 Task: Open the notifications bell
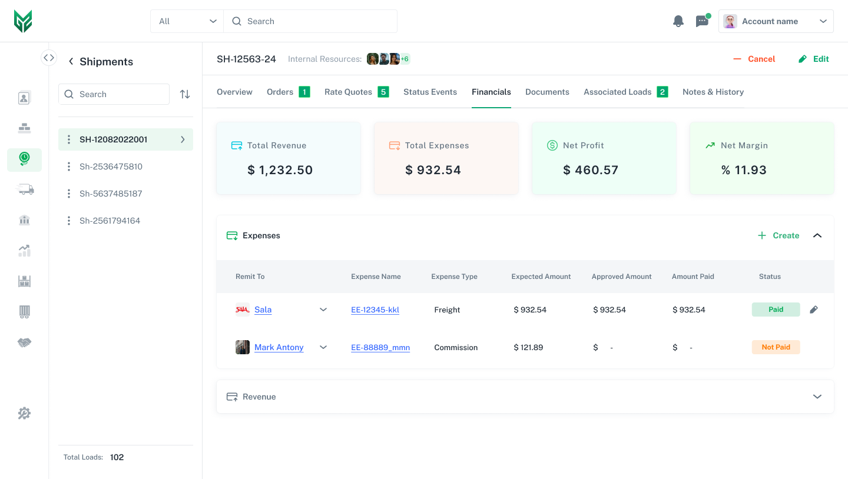(x=678, y=21)
